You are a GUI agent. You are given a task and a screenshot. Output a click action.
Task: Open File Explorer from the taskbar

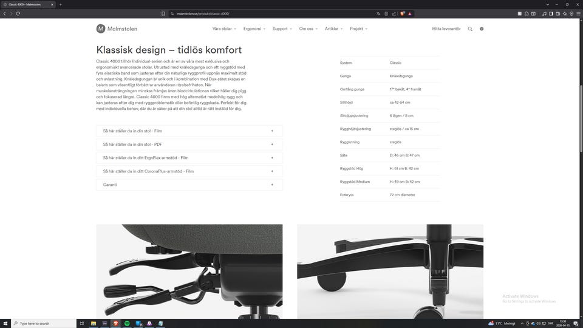[94, 323]
